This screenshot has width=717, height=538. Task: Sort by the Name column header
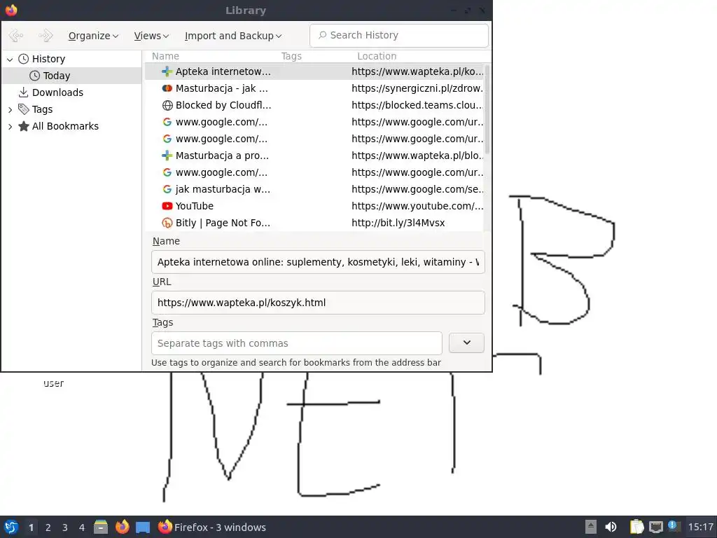(x=165, y=56)
